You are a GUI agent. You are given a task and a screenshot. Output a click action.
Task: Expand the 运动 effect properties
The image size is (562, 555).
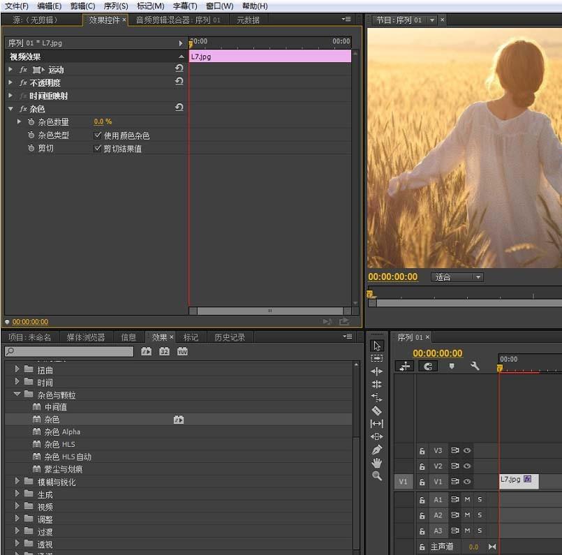point(10,70)
